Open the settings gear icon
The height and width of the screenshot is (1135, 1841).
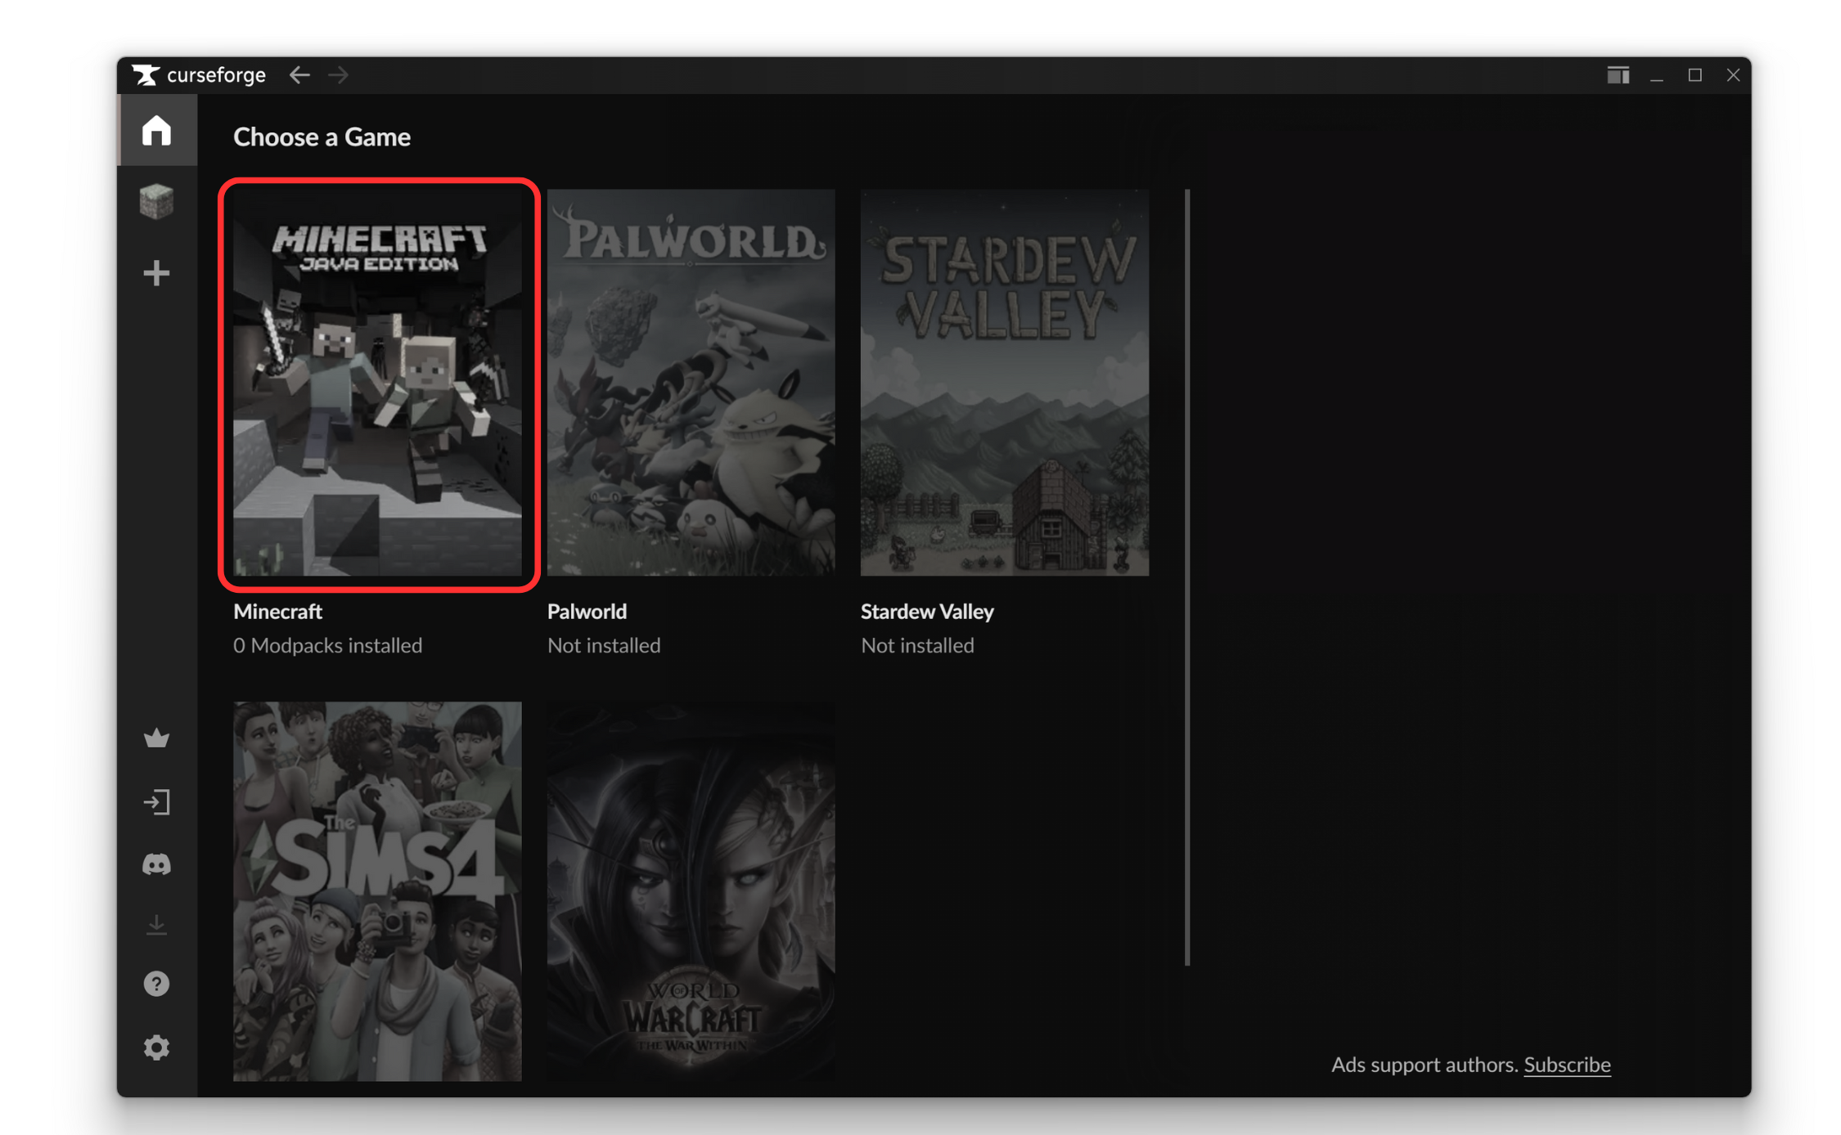156,1048
